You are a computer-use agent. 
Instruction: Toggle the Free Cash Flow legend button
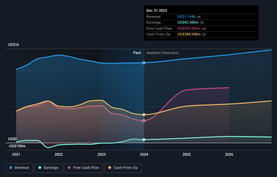(x=83, y=168)
